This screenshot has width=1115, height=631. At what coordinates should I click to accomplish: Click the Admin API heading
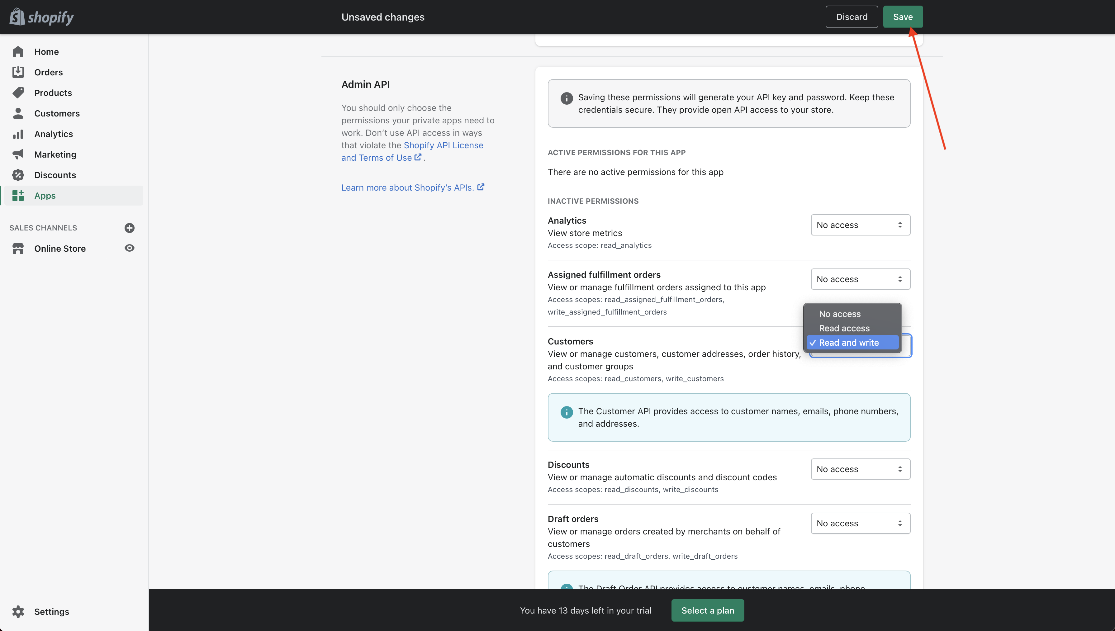365,84
